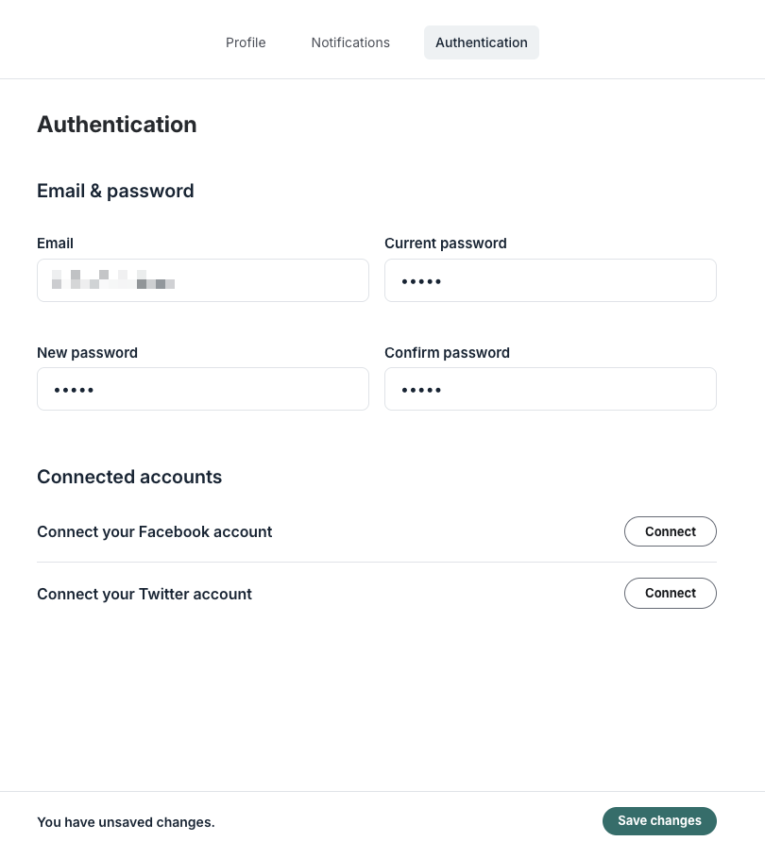
Task: Click the Current password label
Action: point(445,243)
